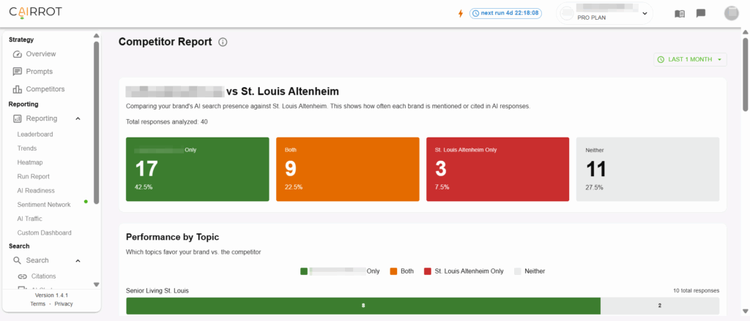Image resolution: width=750 pixels, height=321 pixels.
Task: Click the Citations link icon
Action: pyautogui.click(x=22, y=276)
